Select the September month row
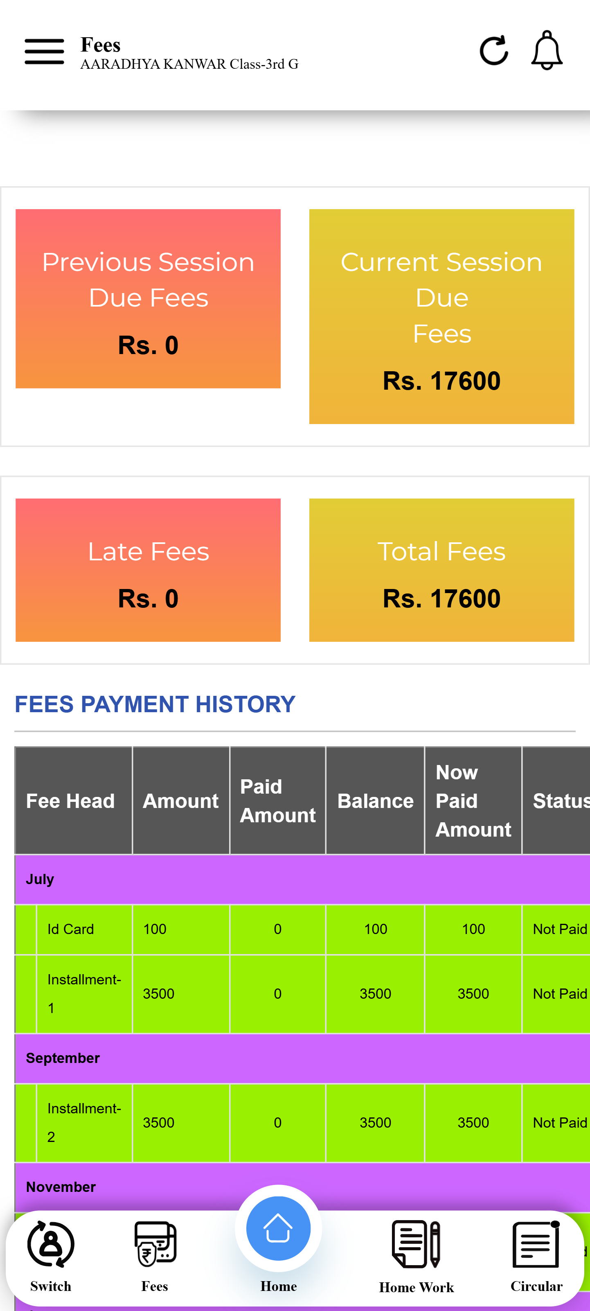 point(302,1058)
